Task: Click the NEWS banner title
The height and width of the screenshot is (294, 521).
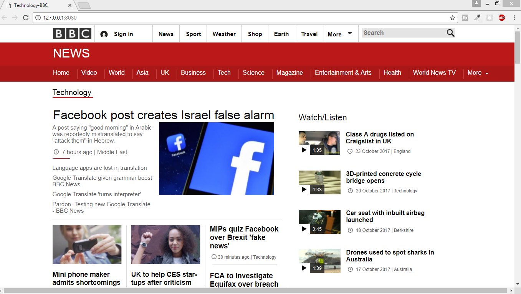Action: 71,53
